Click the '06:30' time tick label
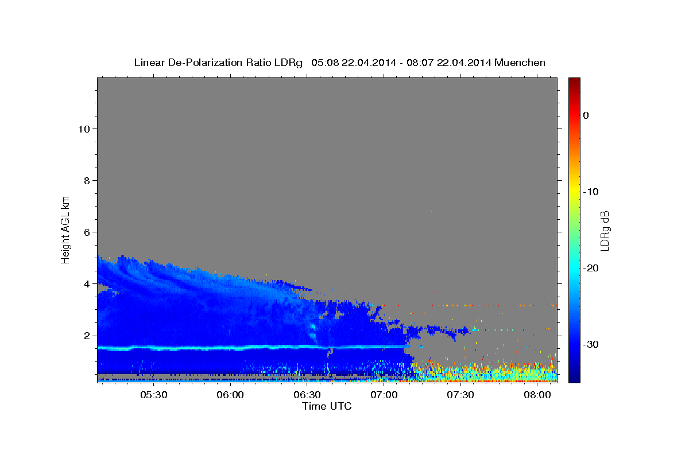This screenshot has width=689, height=459. (x=307, y=395)
